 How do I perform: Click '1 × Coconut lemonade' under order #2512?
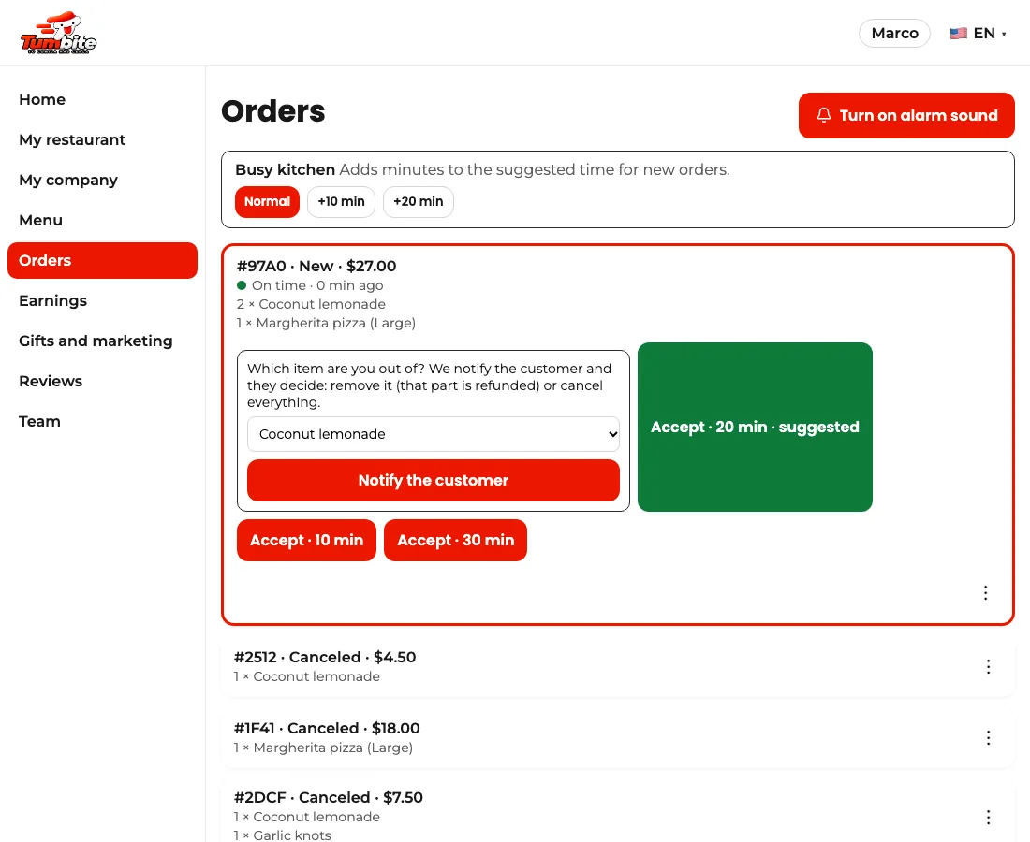307,676
